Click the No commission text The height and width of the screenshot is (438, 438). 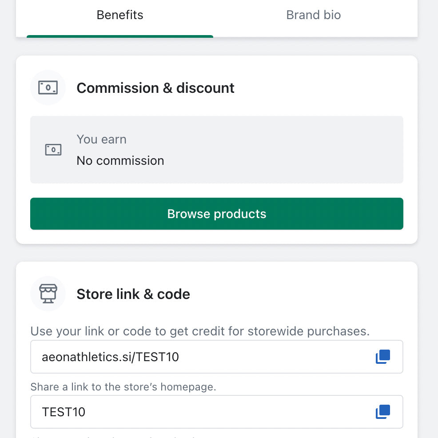click(x=120, y=160)
